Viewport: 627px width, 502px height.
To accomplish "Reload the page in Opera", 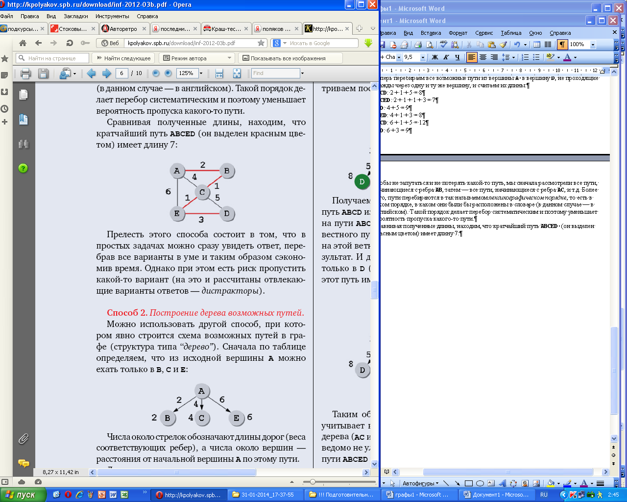I will 70,43.
